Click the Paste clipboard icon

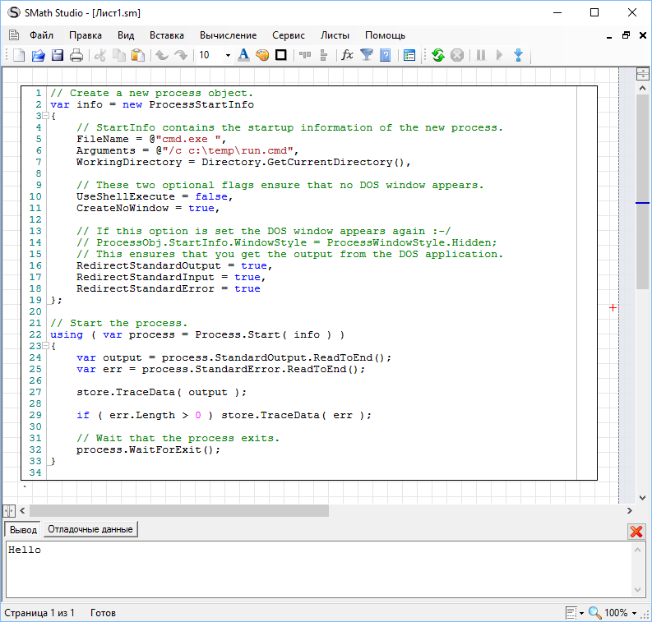pyautogui.click(x=138, y=55)
